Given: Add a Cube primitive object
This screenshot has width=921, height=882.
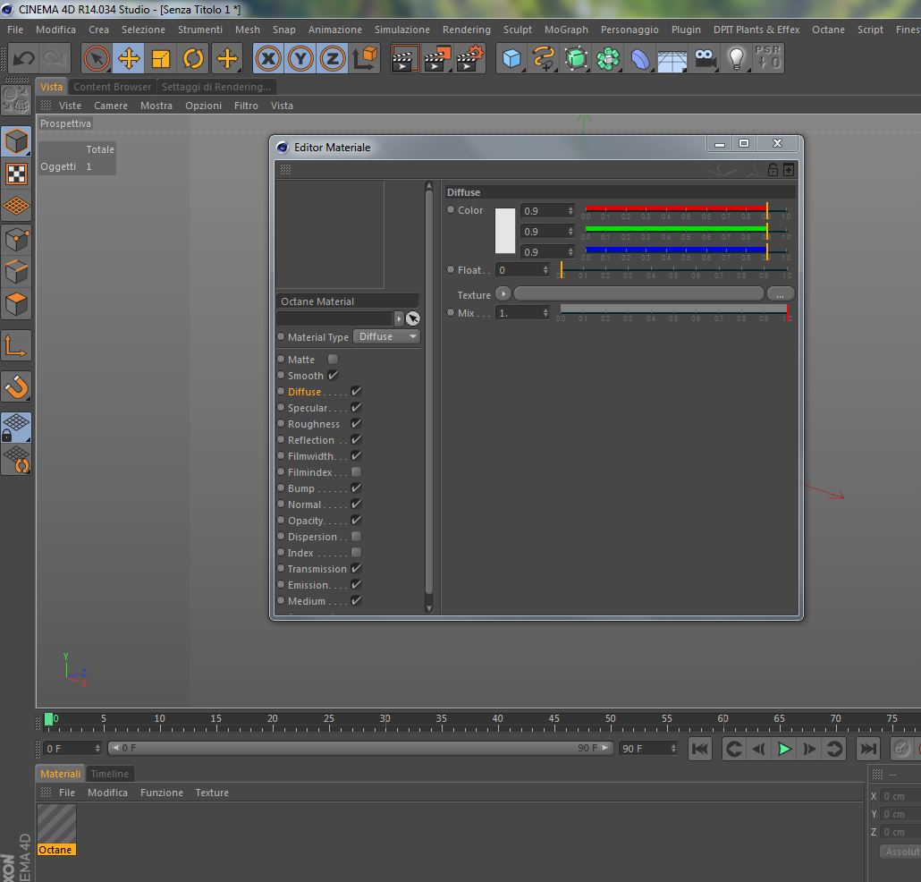Looking at the screenshot, I should 511,59.
